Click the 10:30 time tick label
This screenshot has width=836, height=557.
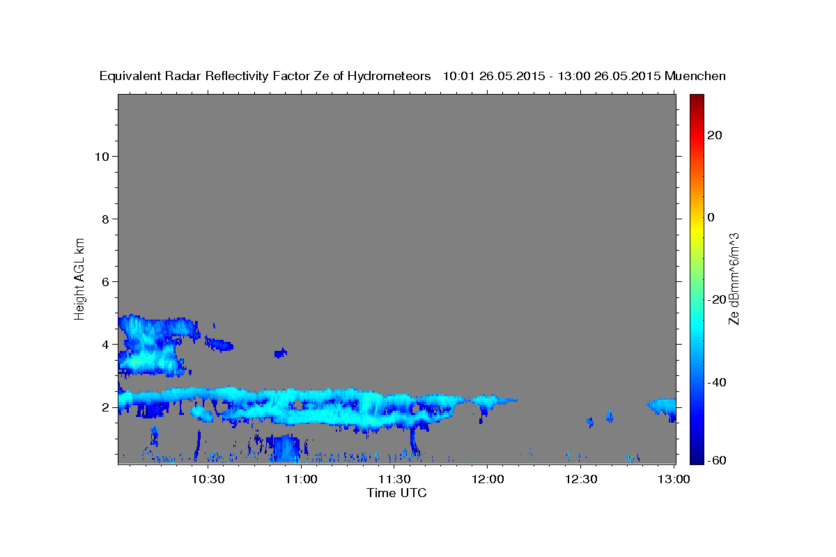tap(208, 480)
